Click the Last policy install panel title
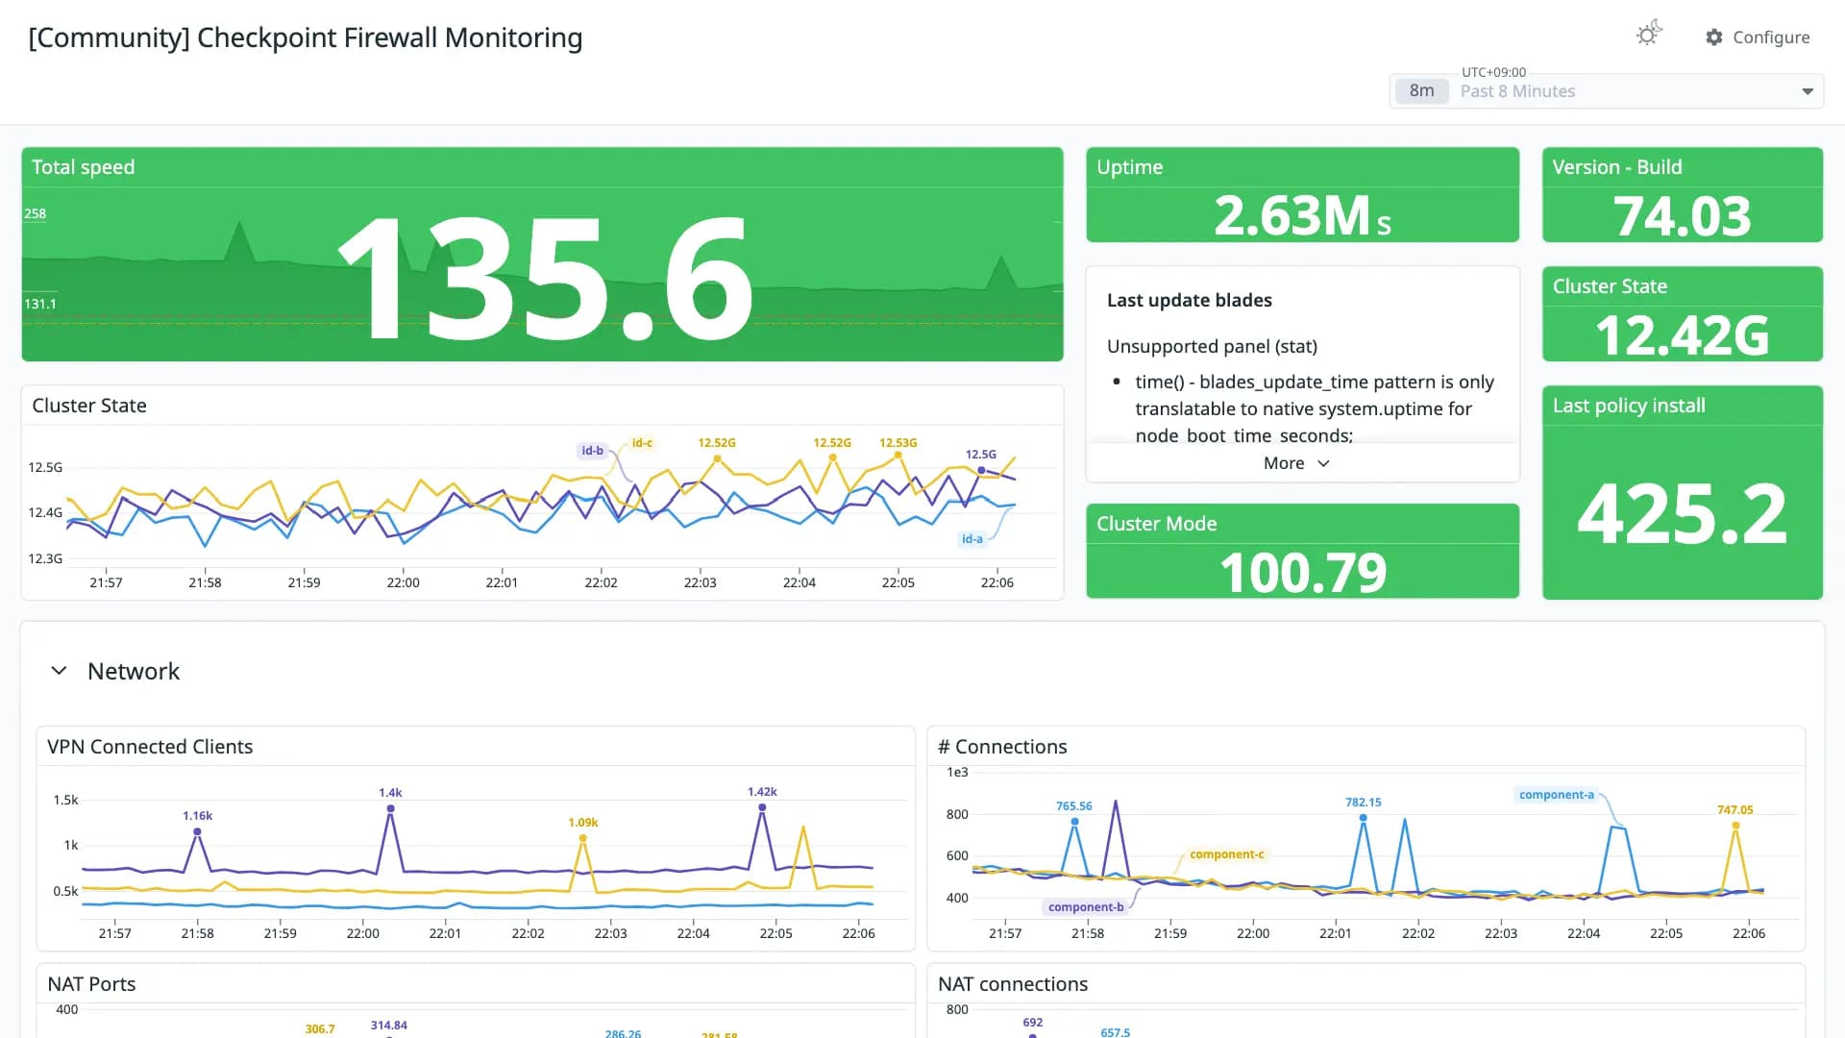The height and width of the screenshot is (1038, 1845). pyautogui.click(x=1629, y=406)
